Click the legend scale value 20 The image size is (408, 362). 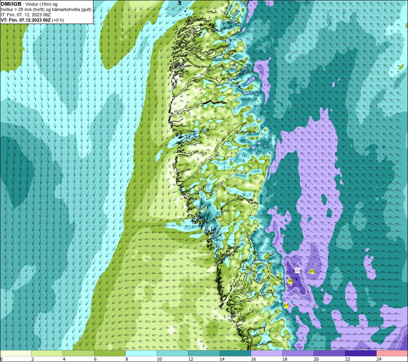coord(316,359)
